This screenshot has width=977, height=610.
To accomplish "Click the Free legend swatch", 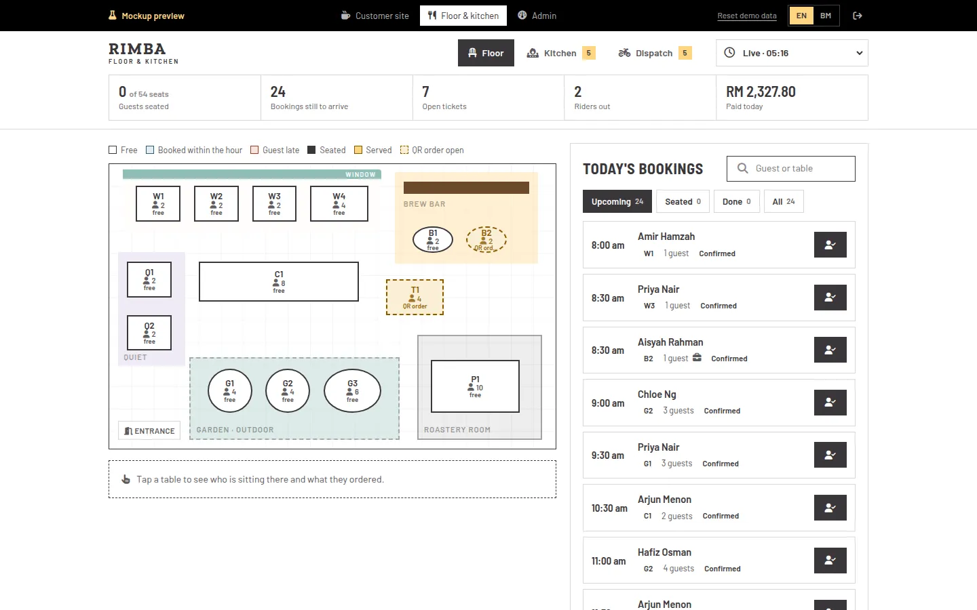I will [113, 150].
